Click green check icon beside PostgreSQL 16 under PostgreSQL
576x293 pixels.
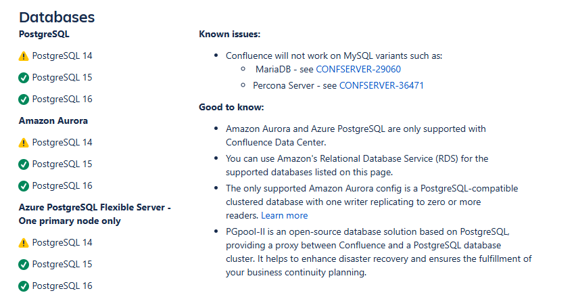(x=24, y=99)
